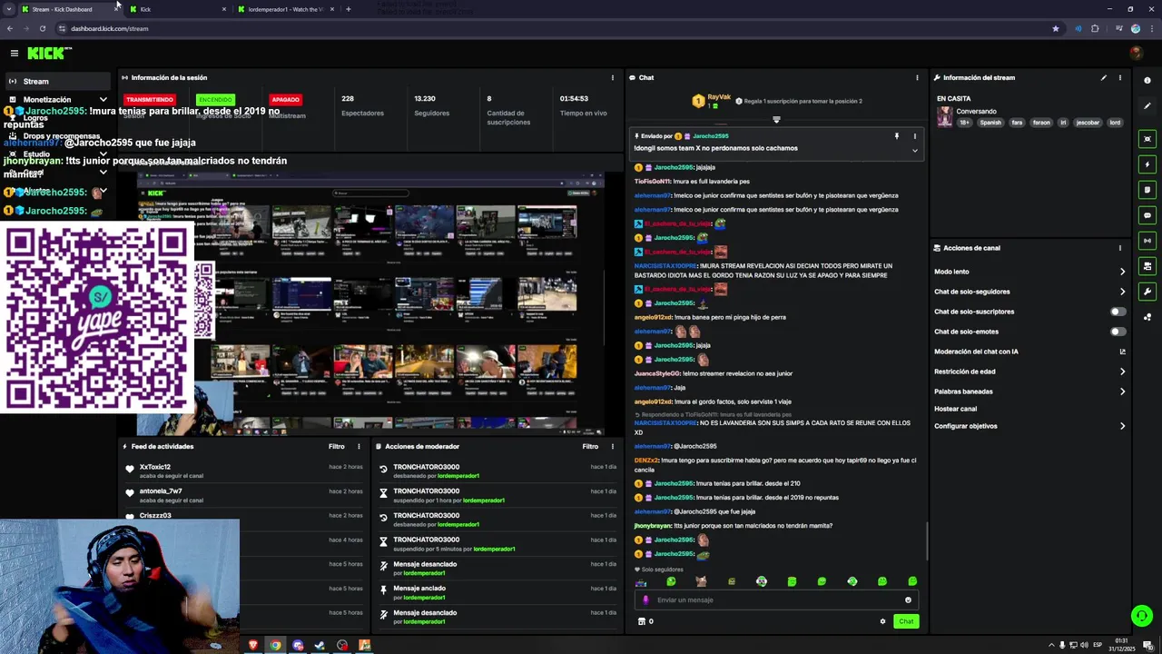The image size is (1162, 654).
Task: Open Filtro in Feed de actividades
Action: pos(336,447)
